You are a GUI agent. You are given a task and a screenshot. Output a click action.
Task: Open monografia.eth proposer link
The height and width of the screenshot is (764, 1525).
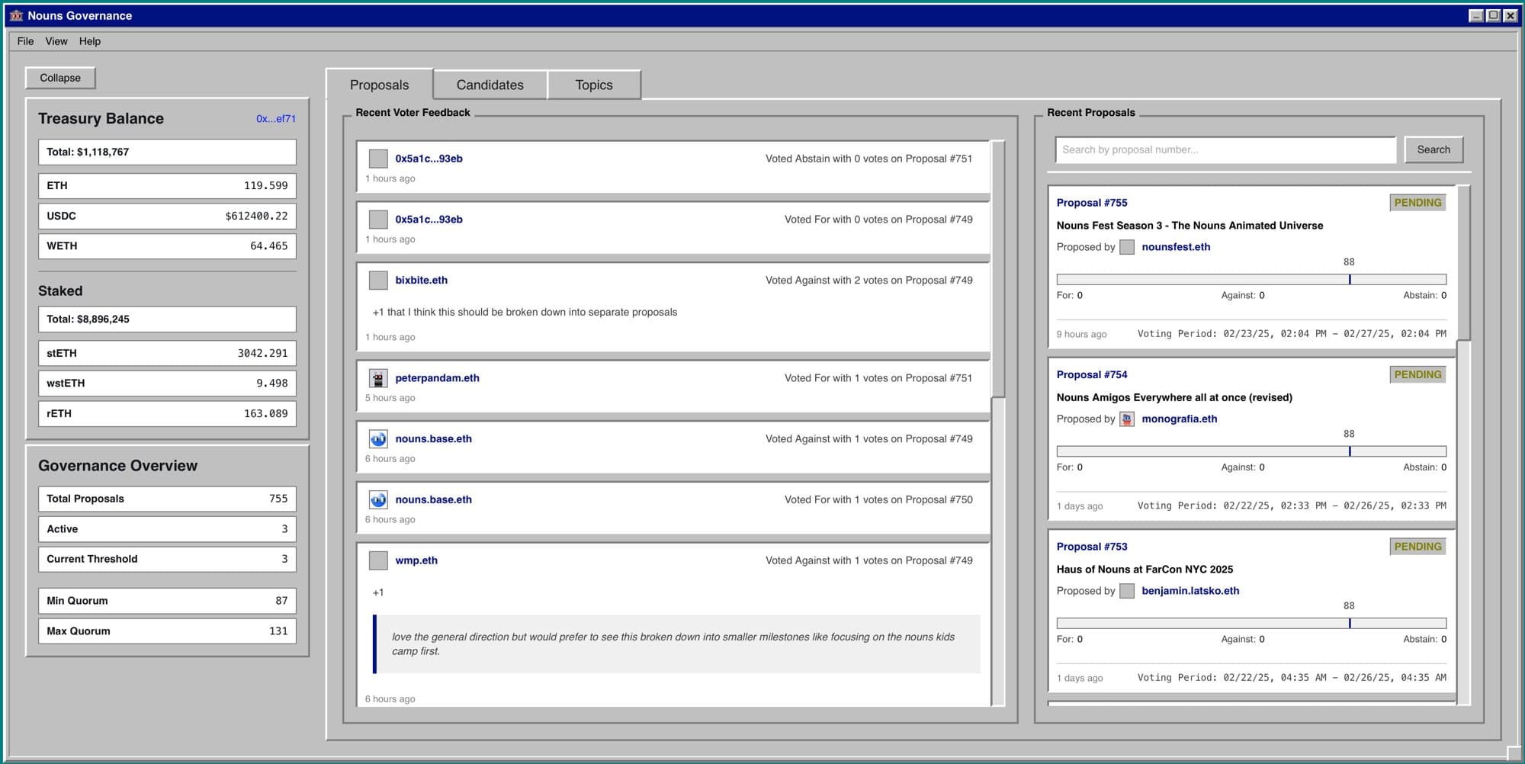coord(1180,419)
